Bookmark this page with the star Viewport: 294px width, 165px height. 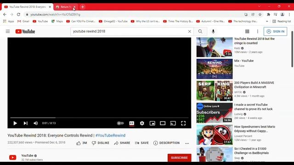260,14
